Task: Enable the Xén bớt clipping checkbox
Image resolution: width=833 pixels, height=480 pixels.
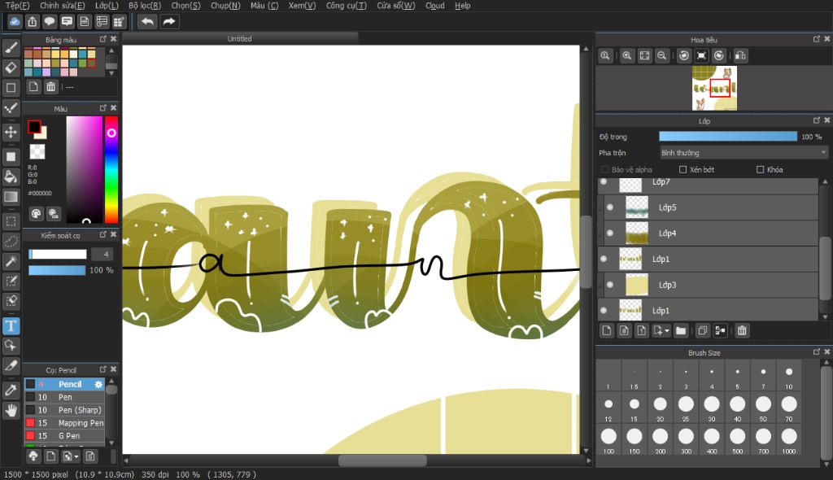Action: pyautogui.click(x=683, y=169)
